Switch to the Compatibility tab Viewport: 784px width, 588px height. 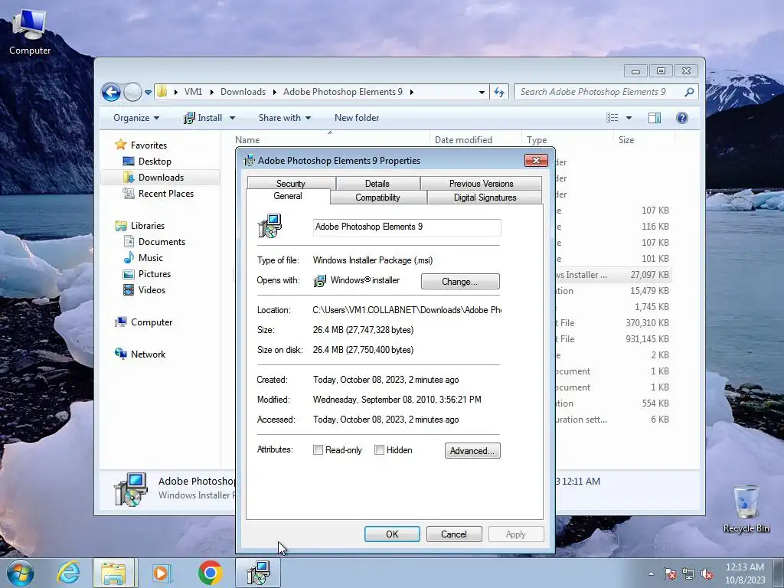pyautogui.click(x=377, y=198)
